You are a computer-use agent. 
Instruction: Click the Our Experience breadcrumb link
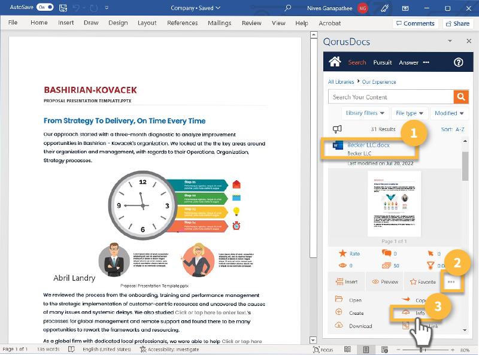tap(379, 82)
